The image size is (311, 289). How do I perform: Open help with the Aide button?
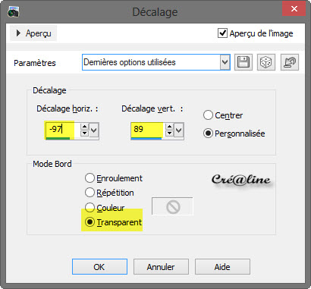click(x=222, y=266)
